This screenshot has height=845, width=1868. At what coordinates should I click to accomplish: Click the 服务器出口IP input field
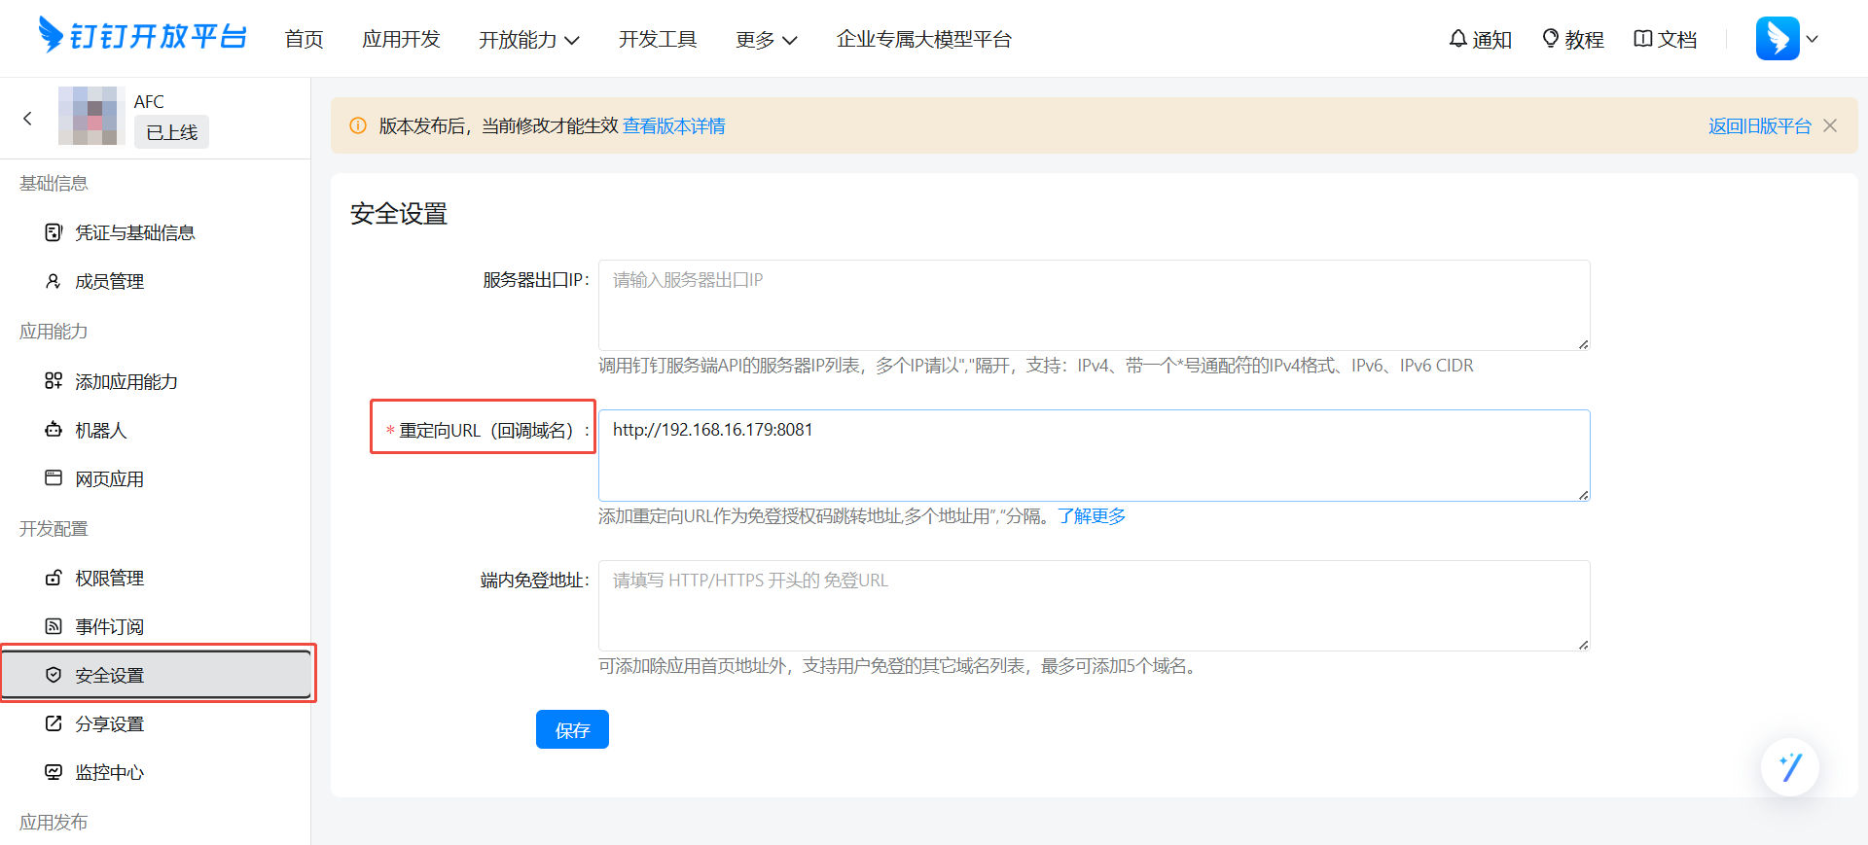(1094, 304)
